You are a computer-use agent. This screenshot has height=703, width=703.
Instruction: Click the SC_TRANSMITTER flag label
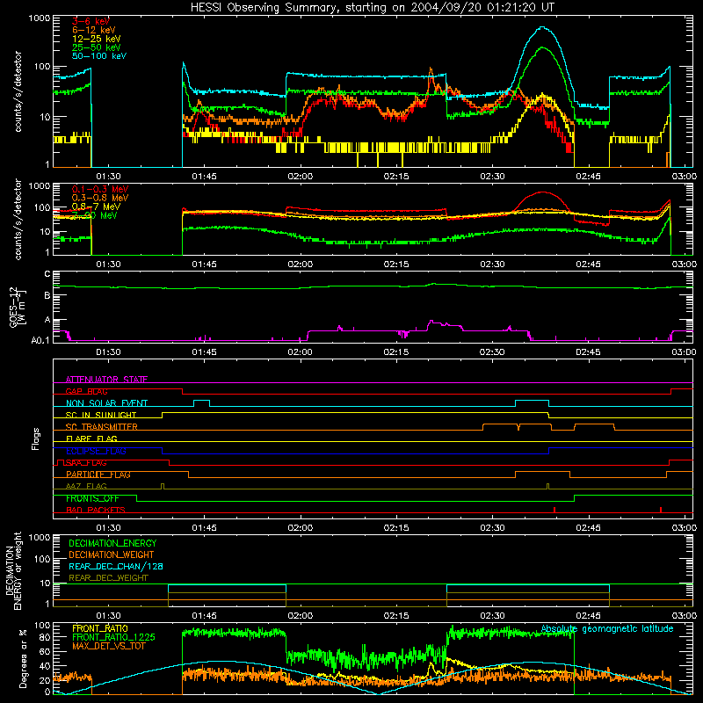point(101,427)
